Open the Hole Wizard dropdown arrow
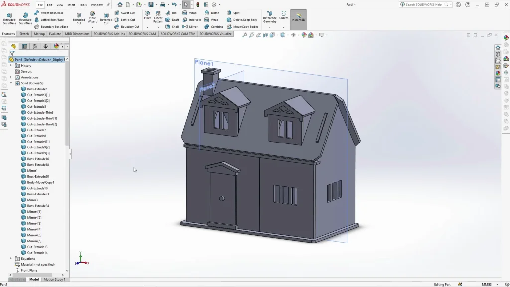Viewport: 510px width, 287px height. (92, 27)
